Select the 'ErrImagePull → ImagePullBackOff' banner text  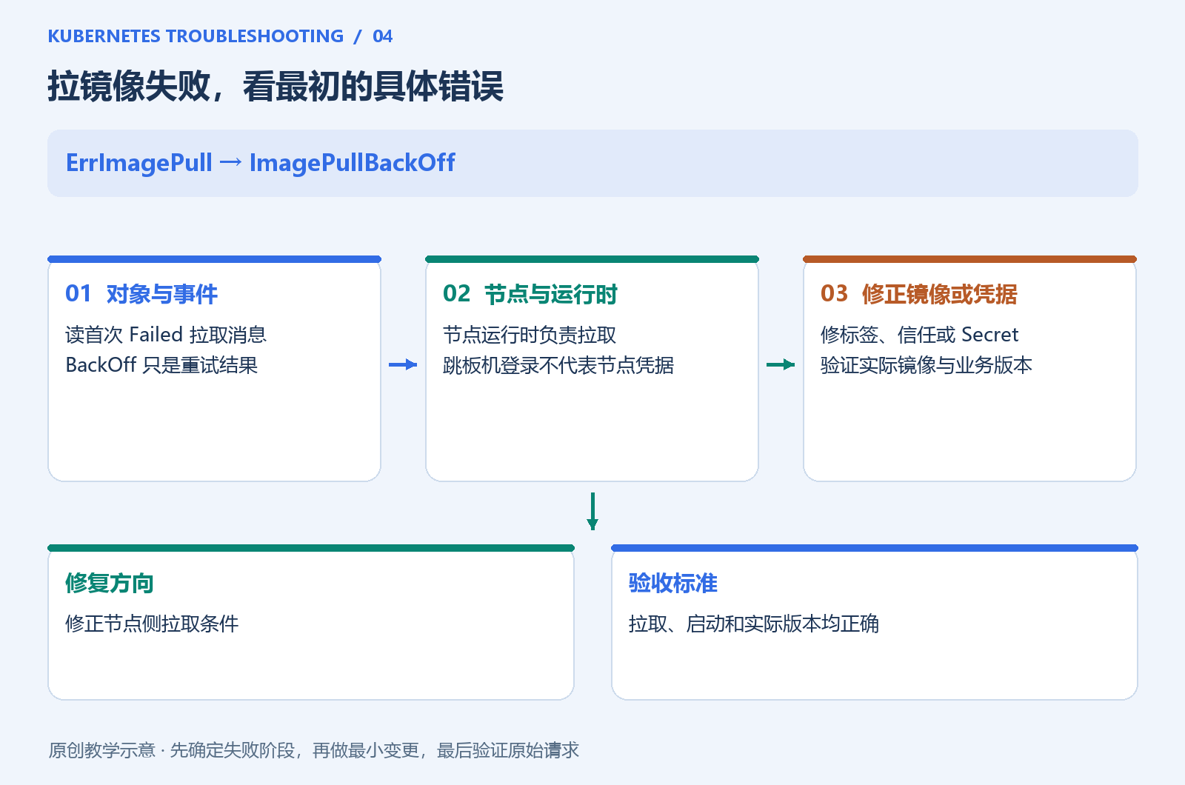[260, 163]
